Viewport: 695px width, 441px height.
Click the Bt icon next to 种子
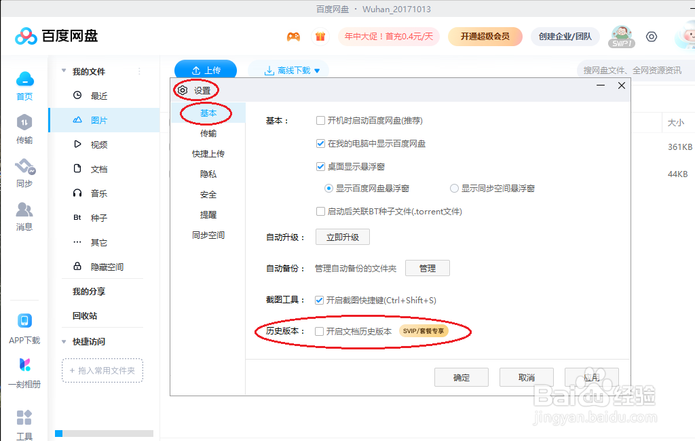click(x=77, y=217)
